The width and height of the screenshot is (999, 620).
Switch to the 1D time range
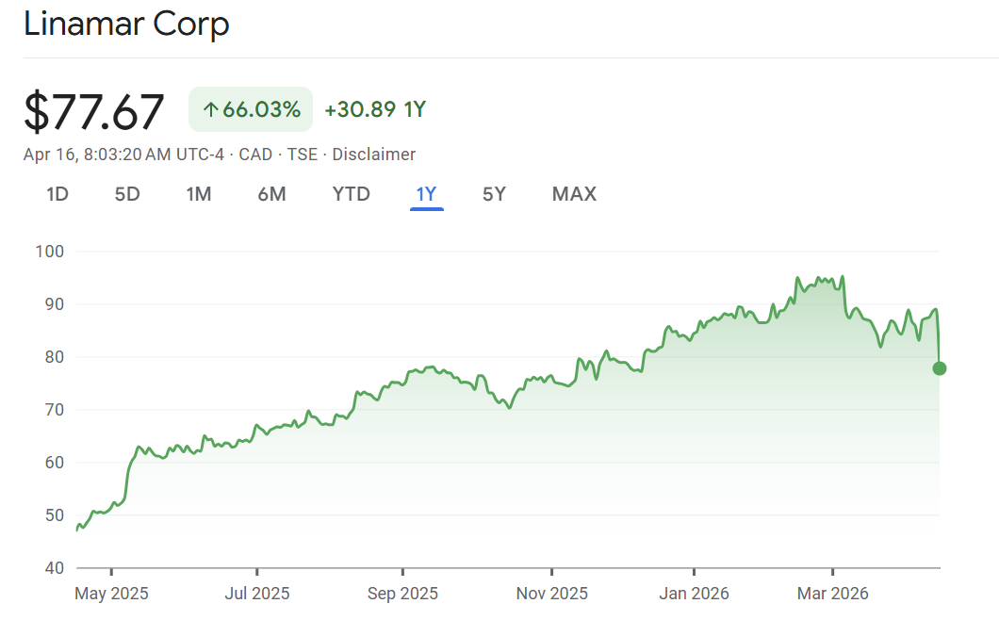tap(57, 194)
